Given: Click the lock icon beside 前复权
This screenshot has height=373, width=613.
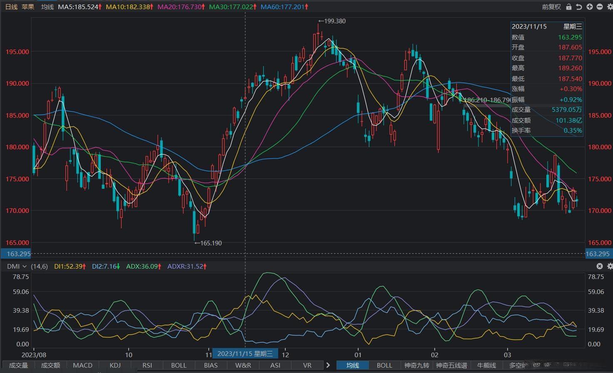Looking at the screenshot, I should [569, 7].
